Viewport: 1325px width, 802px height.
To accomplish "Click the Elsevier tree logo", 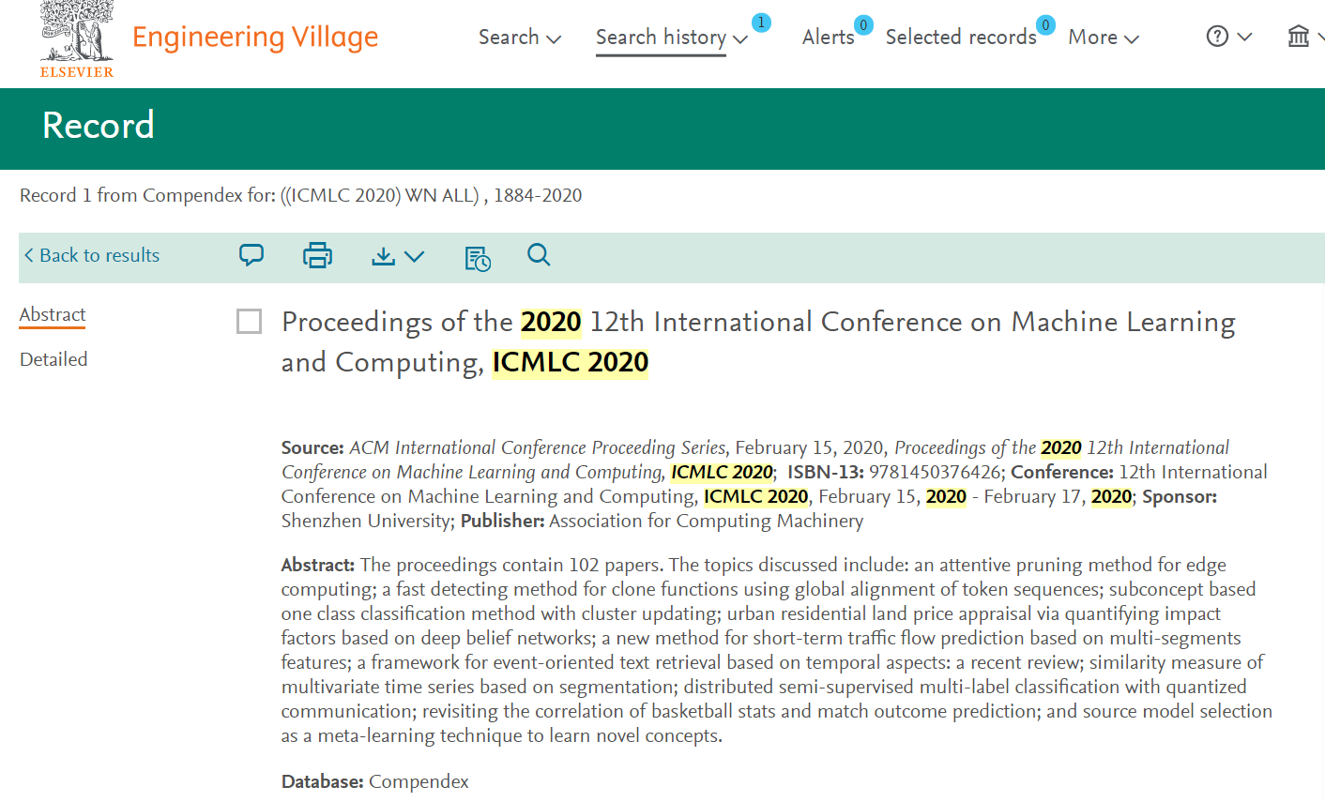I will pos(77,38).
